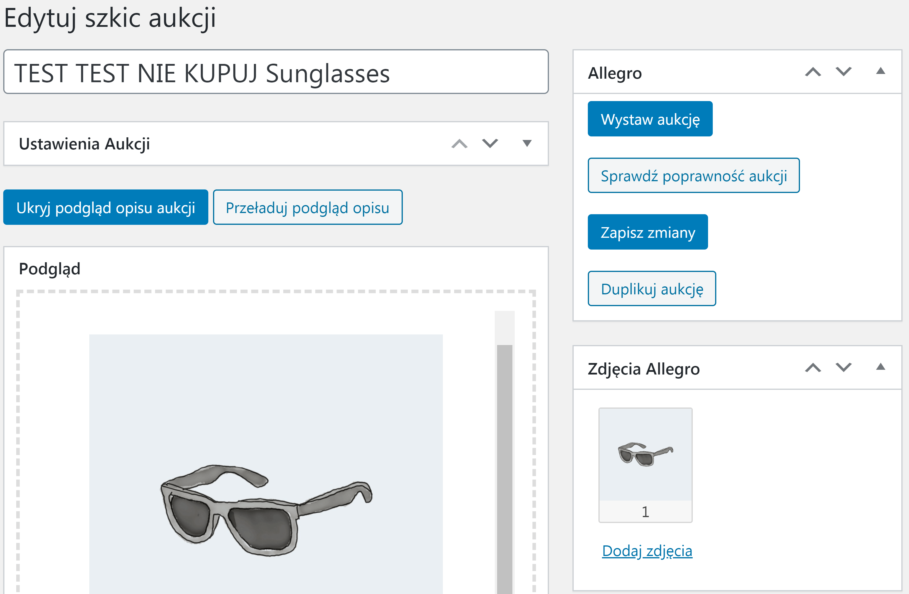The height and width of the screenshot is (594, 909).
Task: Expand the Ustawienia Aukcji panel
Action: [x=527, y=143]
